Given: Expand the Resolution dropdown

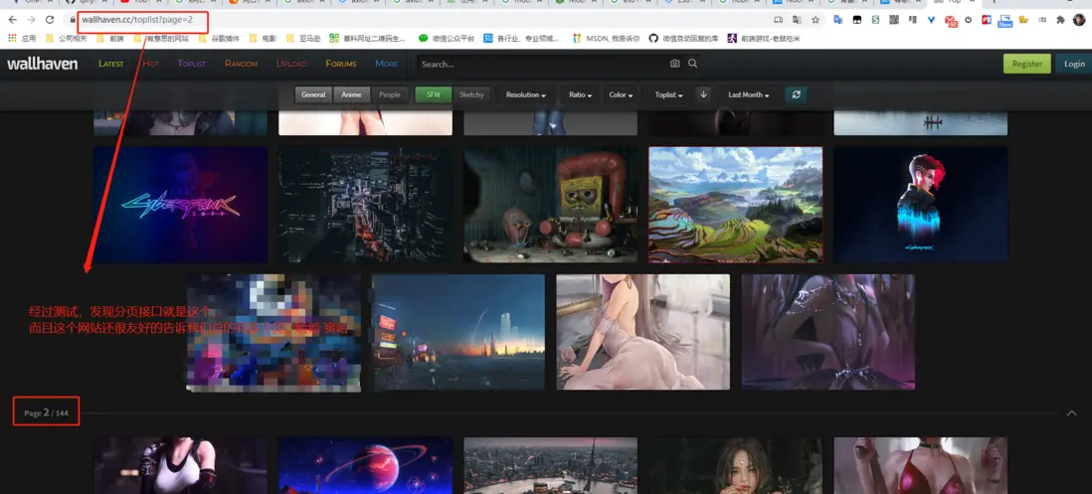Looking at the screenshot, I should pyautogui.click(x=525, y=94).
